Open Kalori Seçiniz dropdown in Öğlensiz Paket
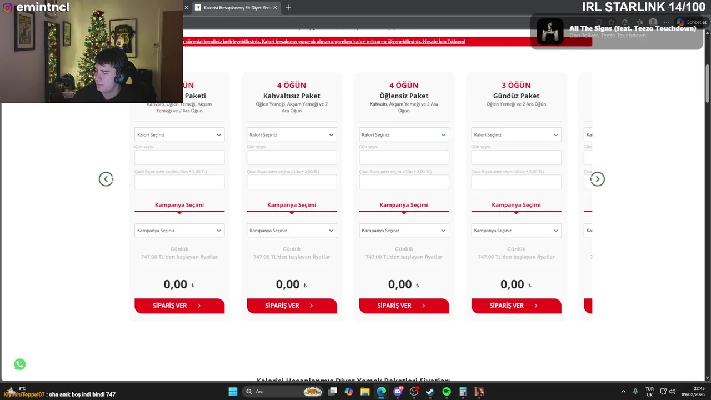The image size is (711, 400). coord(404,134)
